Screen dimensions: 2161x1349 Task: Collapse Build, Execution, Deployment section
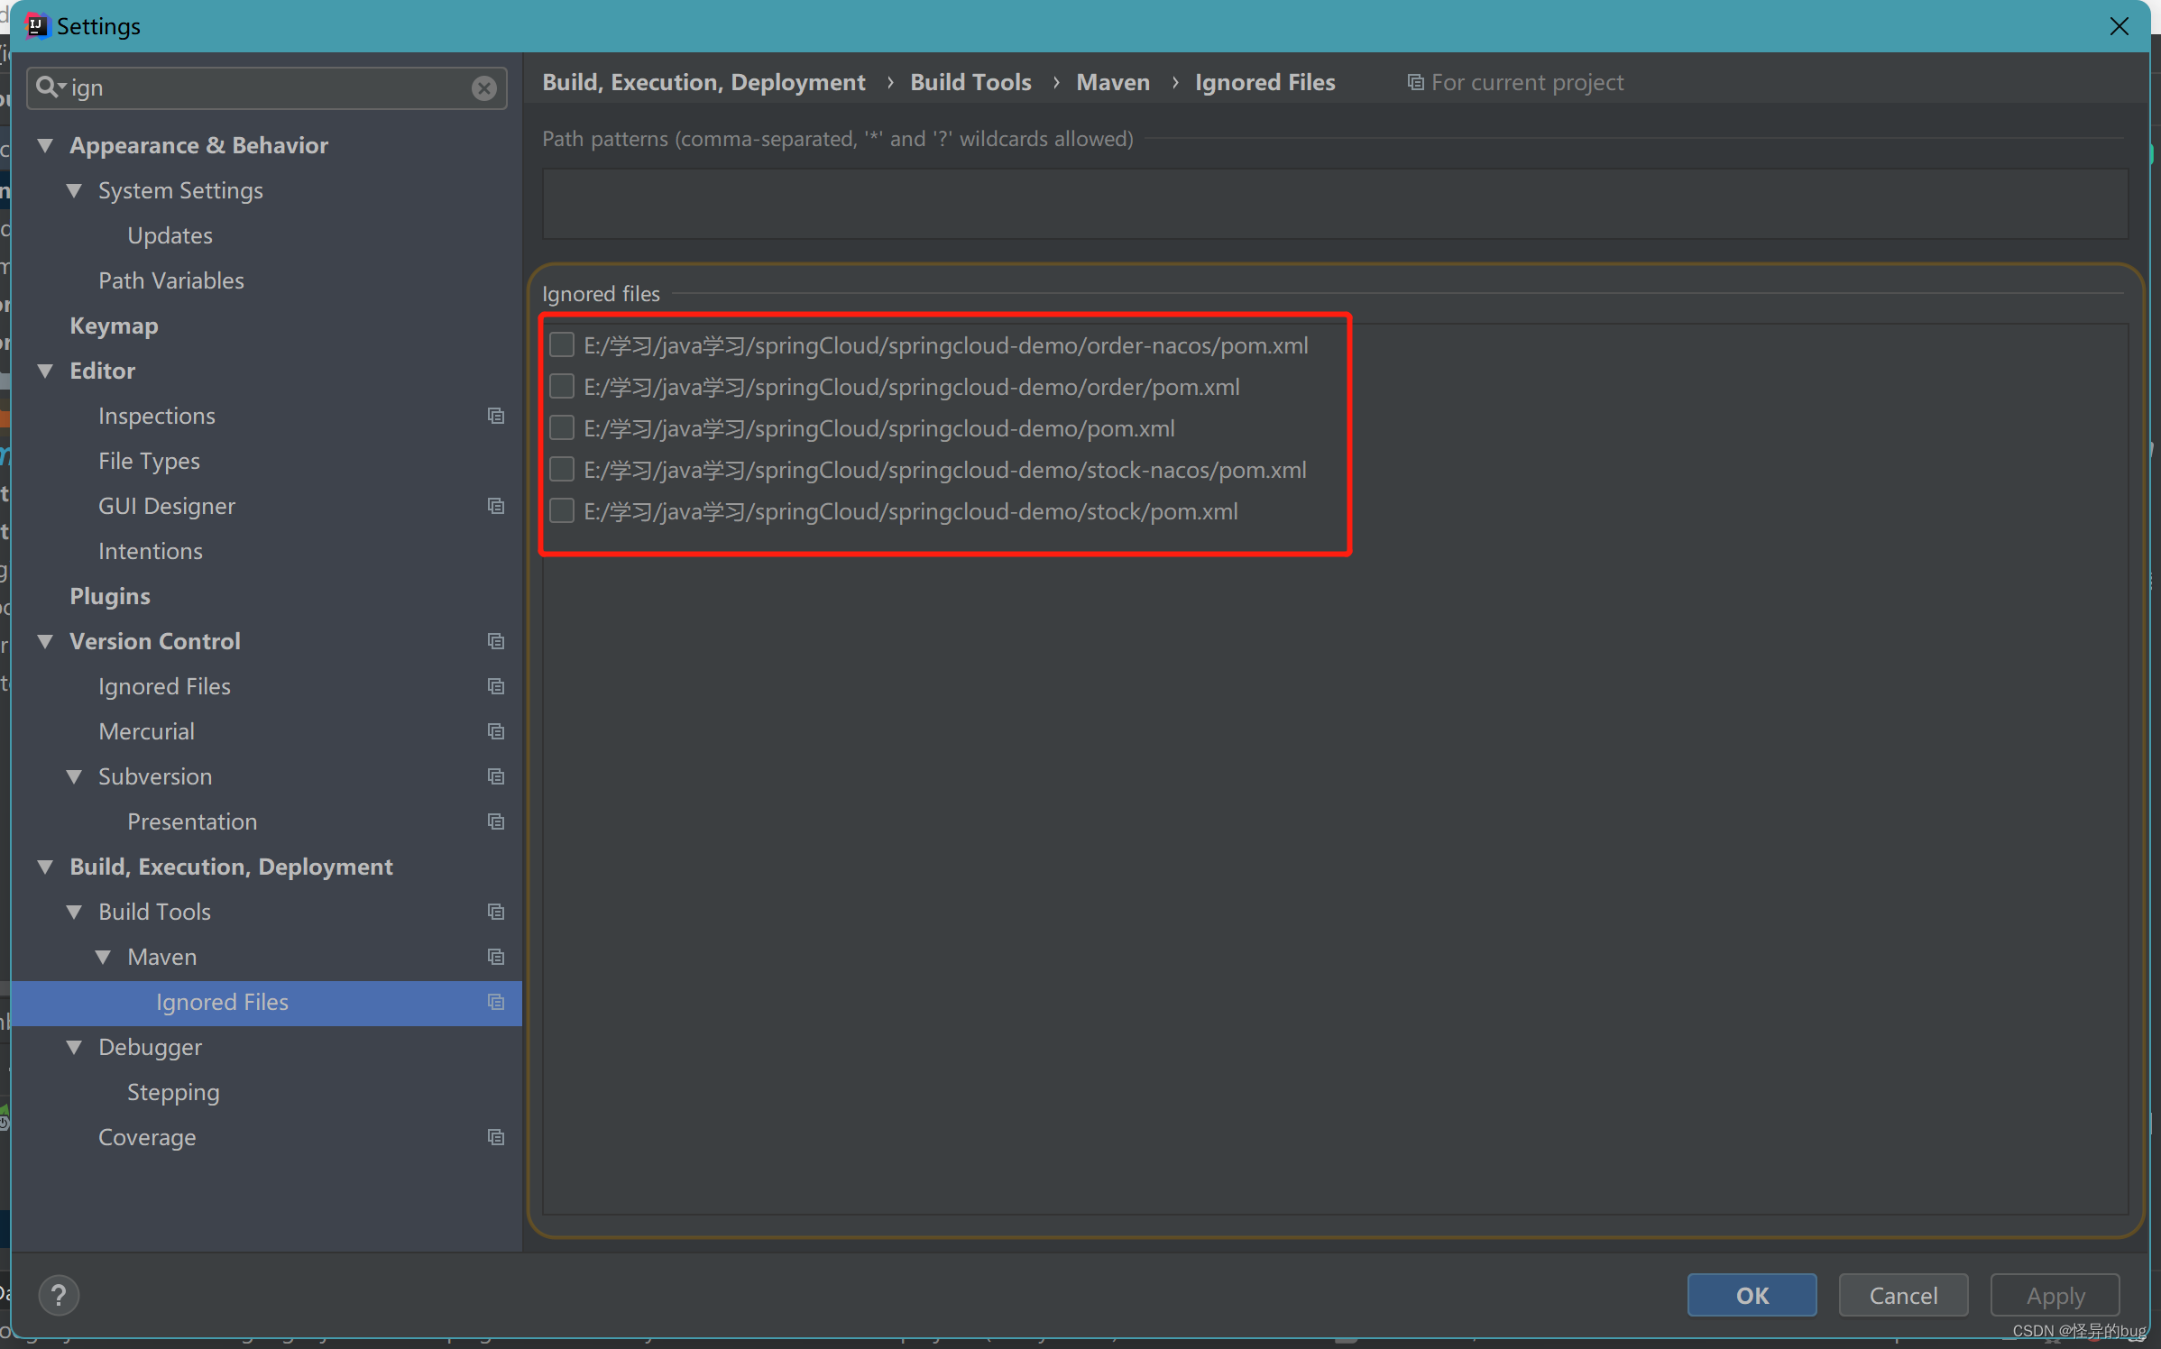45,867
